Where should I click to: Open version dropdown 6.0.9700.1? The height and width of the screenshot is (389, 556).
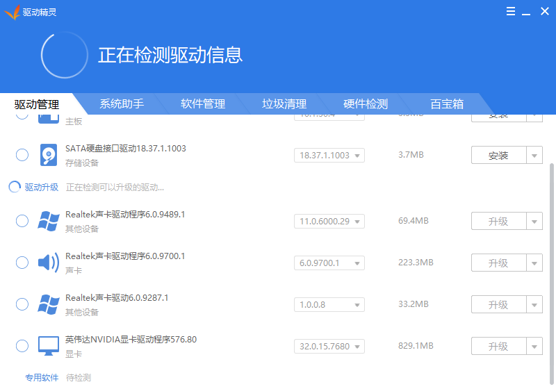(329, 263)
